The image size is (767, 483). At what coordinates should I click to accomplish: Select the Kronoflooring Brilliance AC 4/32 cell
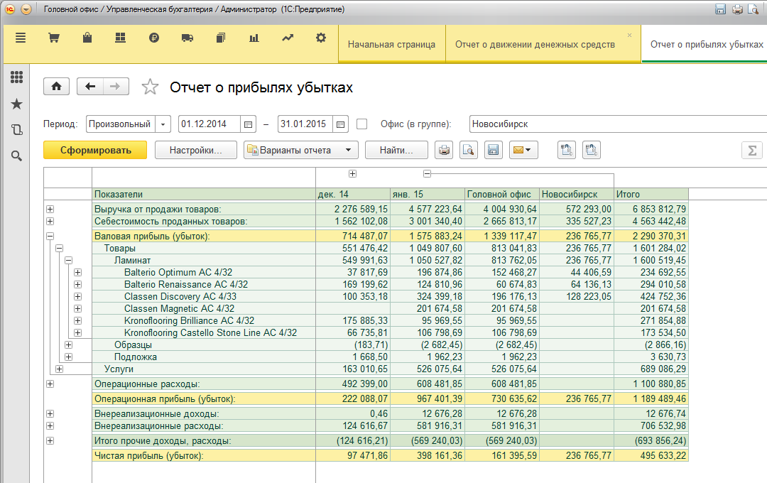point(204,320)
